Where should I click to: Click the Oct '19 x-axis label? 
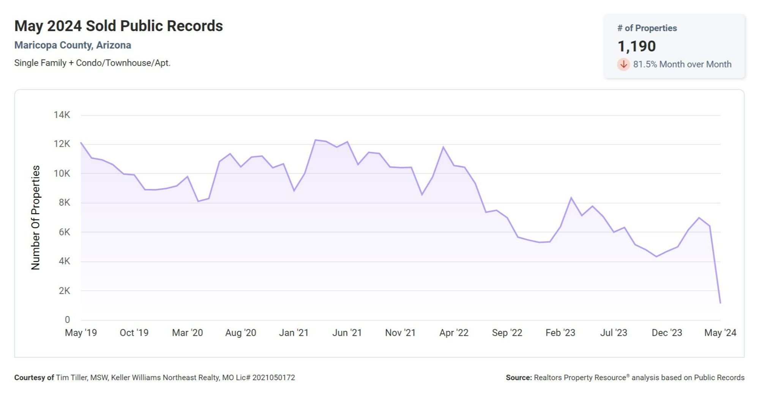click(134, 333)
